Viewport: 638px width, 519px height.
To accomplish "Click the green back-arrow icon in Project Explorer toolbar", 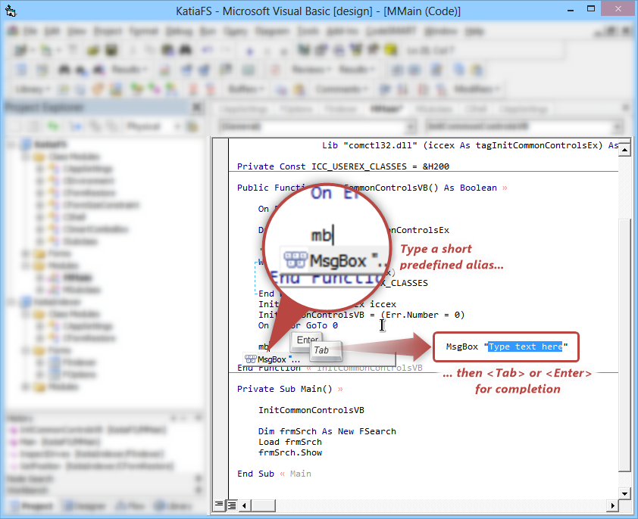I will click(x=53, y=126).
